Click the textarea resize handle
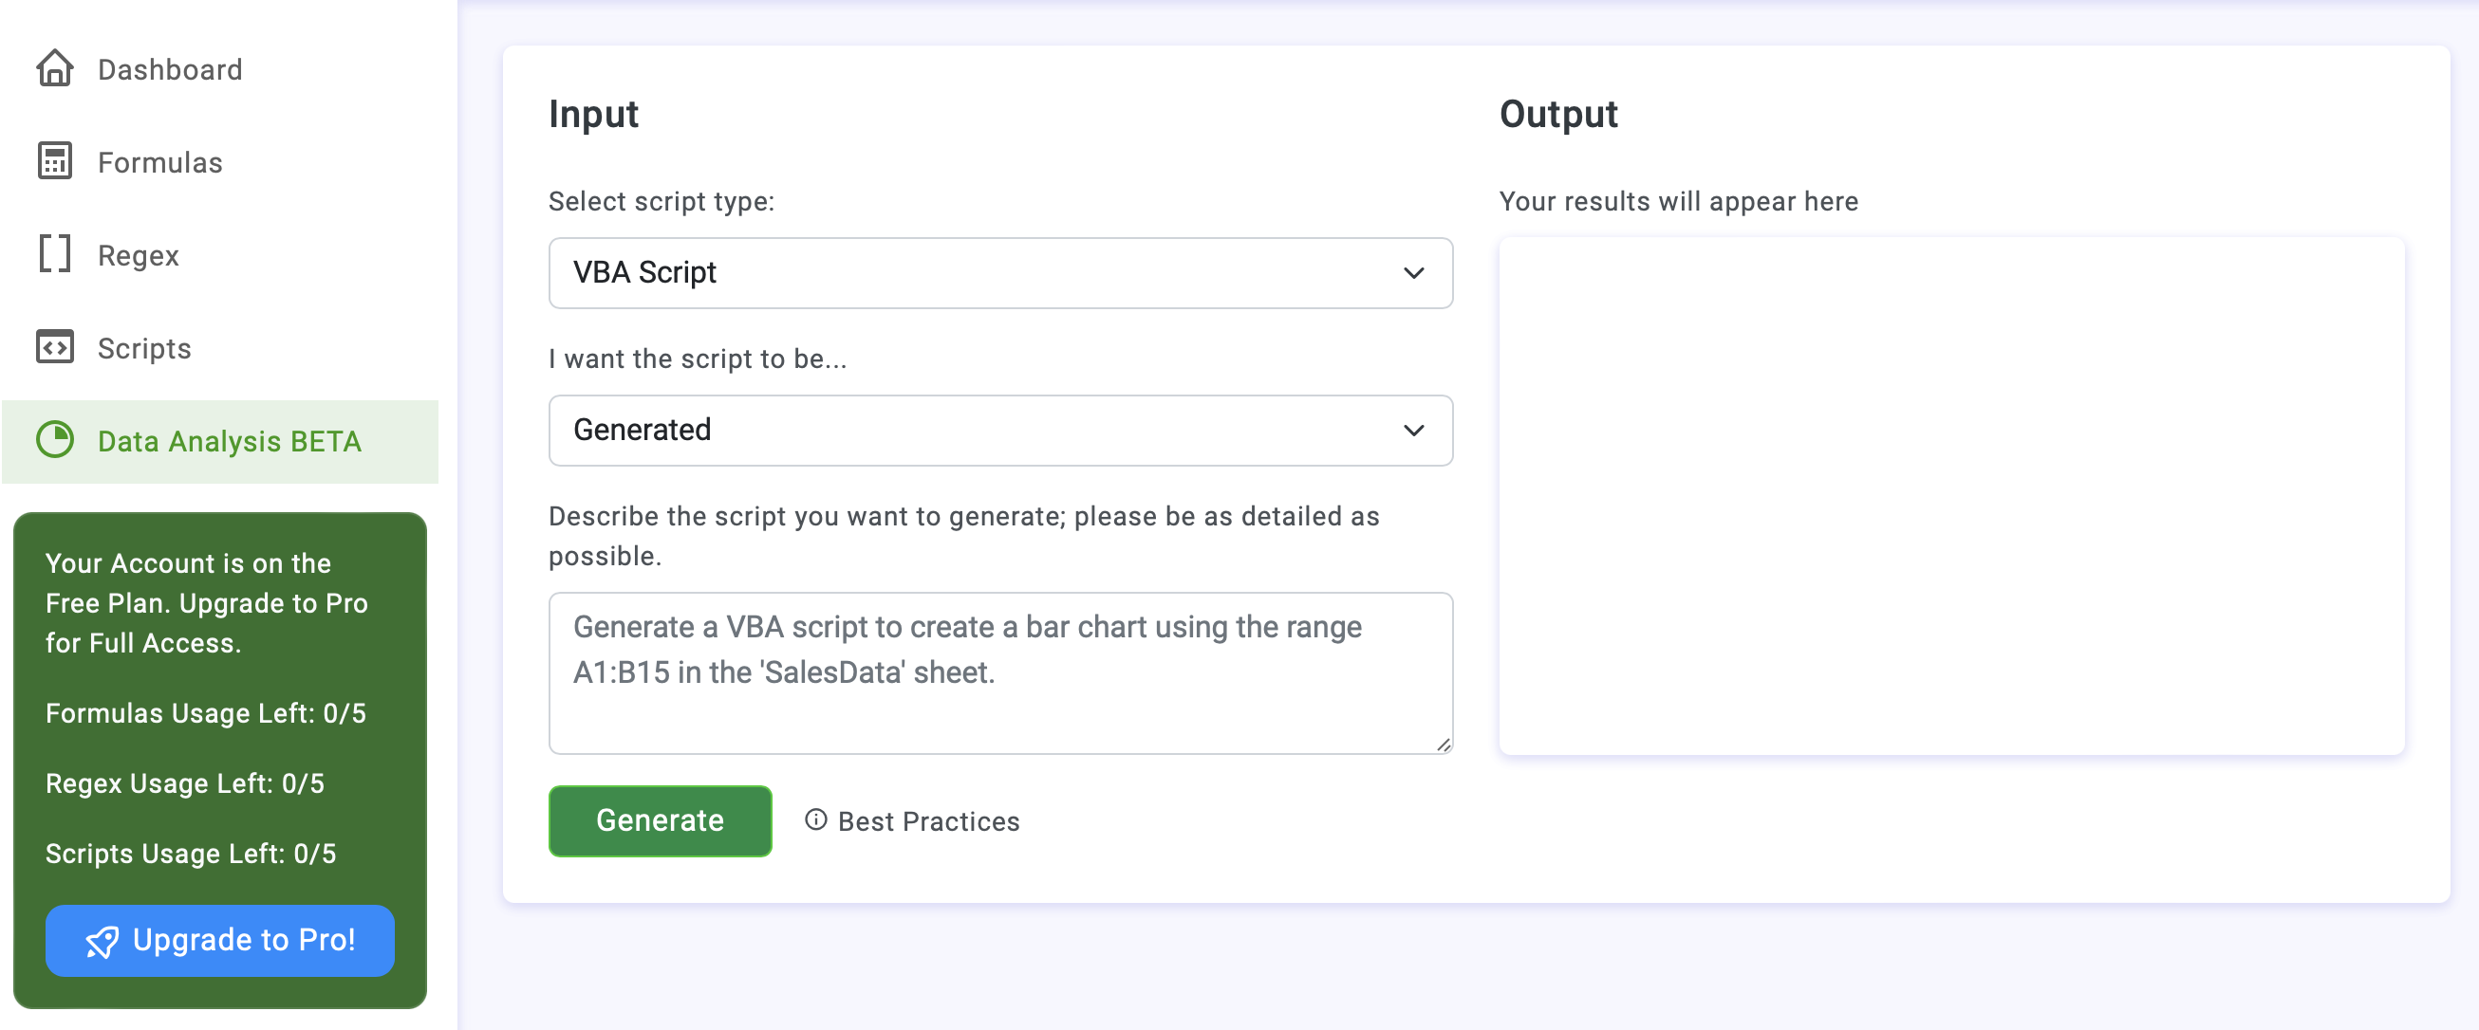This screenshot has width=2479, height=1030. (x=1443, y=745)
